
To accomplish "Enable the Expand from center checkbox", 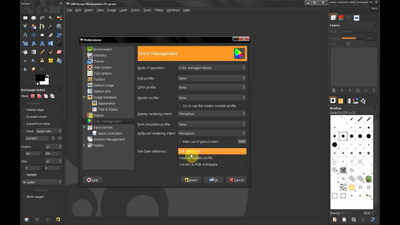I will point(24,124).
